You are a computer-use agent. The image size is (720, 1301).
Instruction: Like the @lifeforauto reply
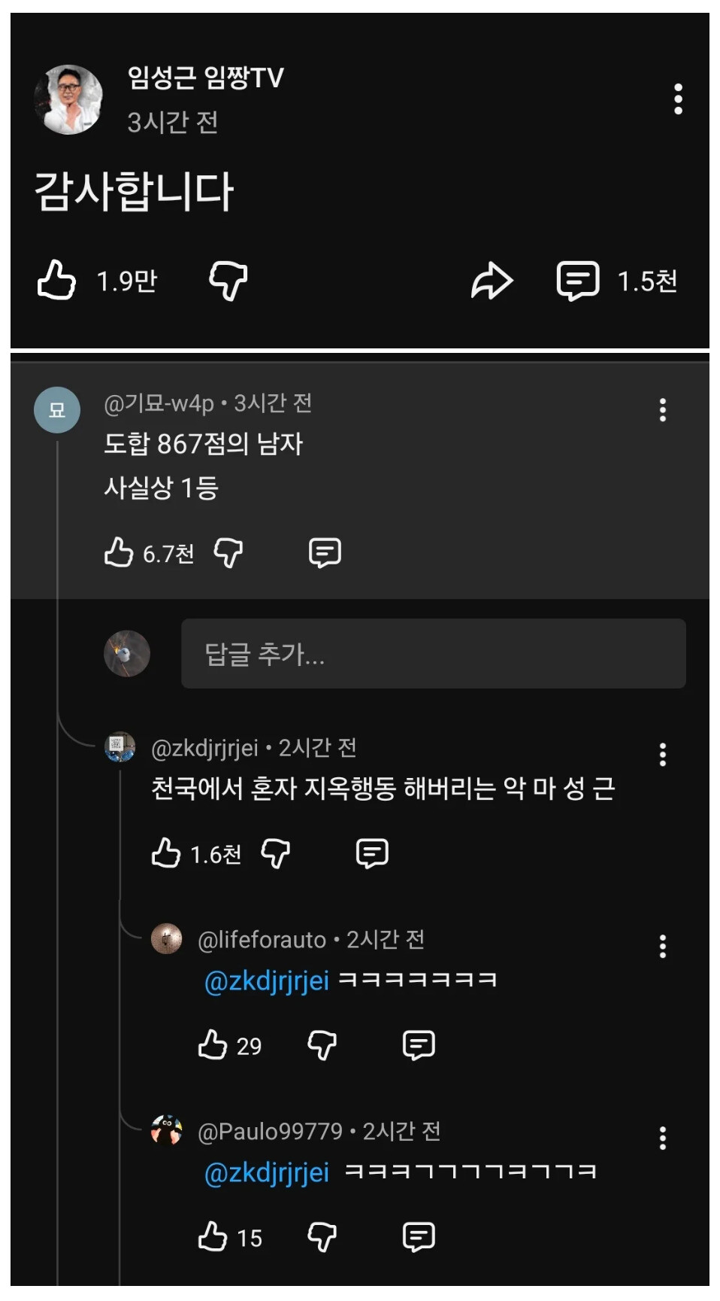point(213,1044)
